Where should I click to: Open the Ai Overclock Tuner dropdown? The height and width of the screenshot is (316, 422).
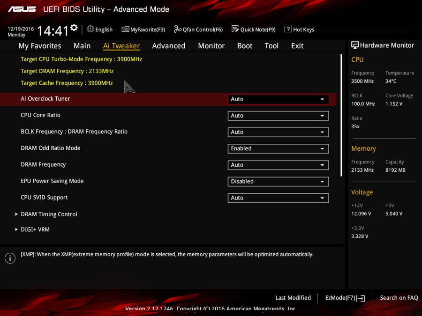[x=278, y=99]
